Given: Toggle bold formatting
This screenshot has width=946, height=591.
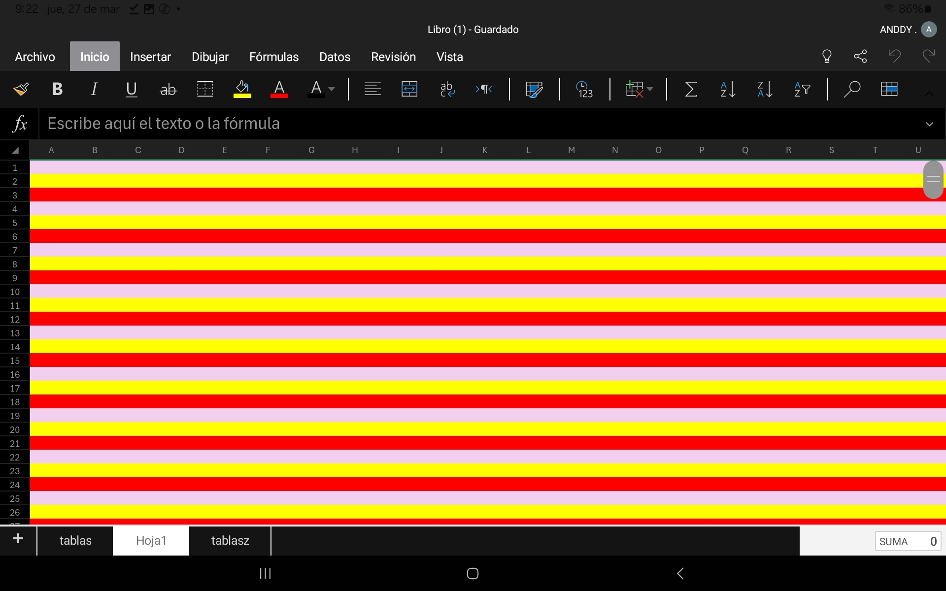Looking at the screenshot, I should (57, 89).
